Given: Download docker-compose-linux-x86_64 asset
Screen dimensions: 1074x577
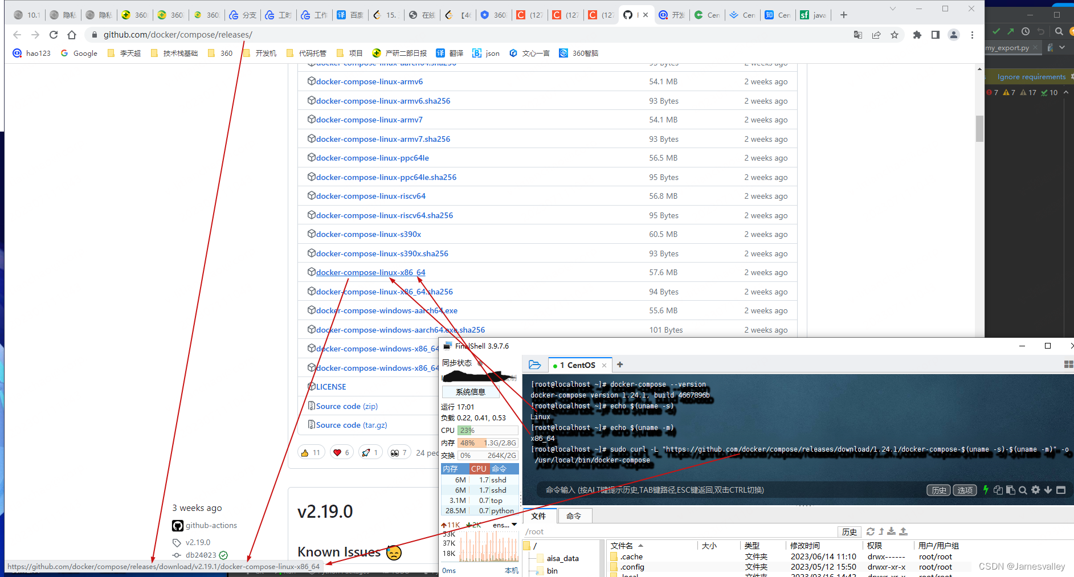Looking at the screenshot, I should pos(370,272).
